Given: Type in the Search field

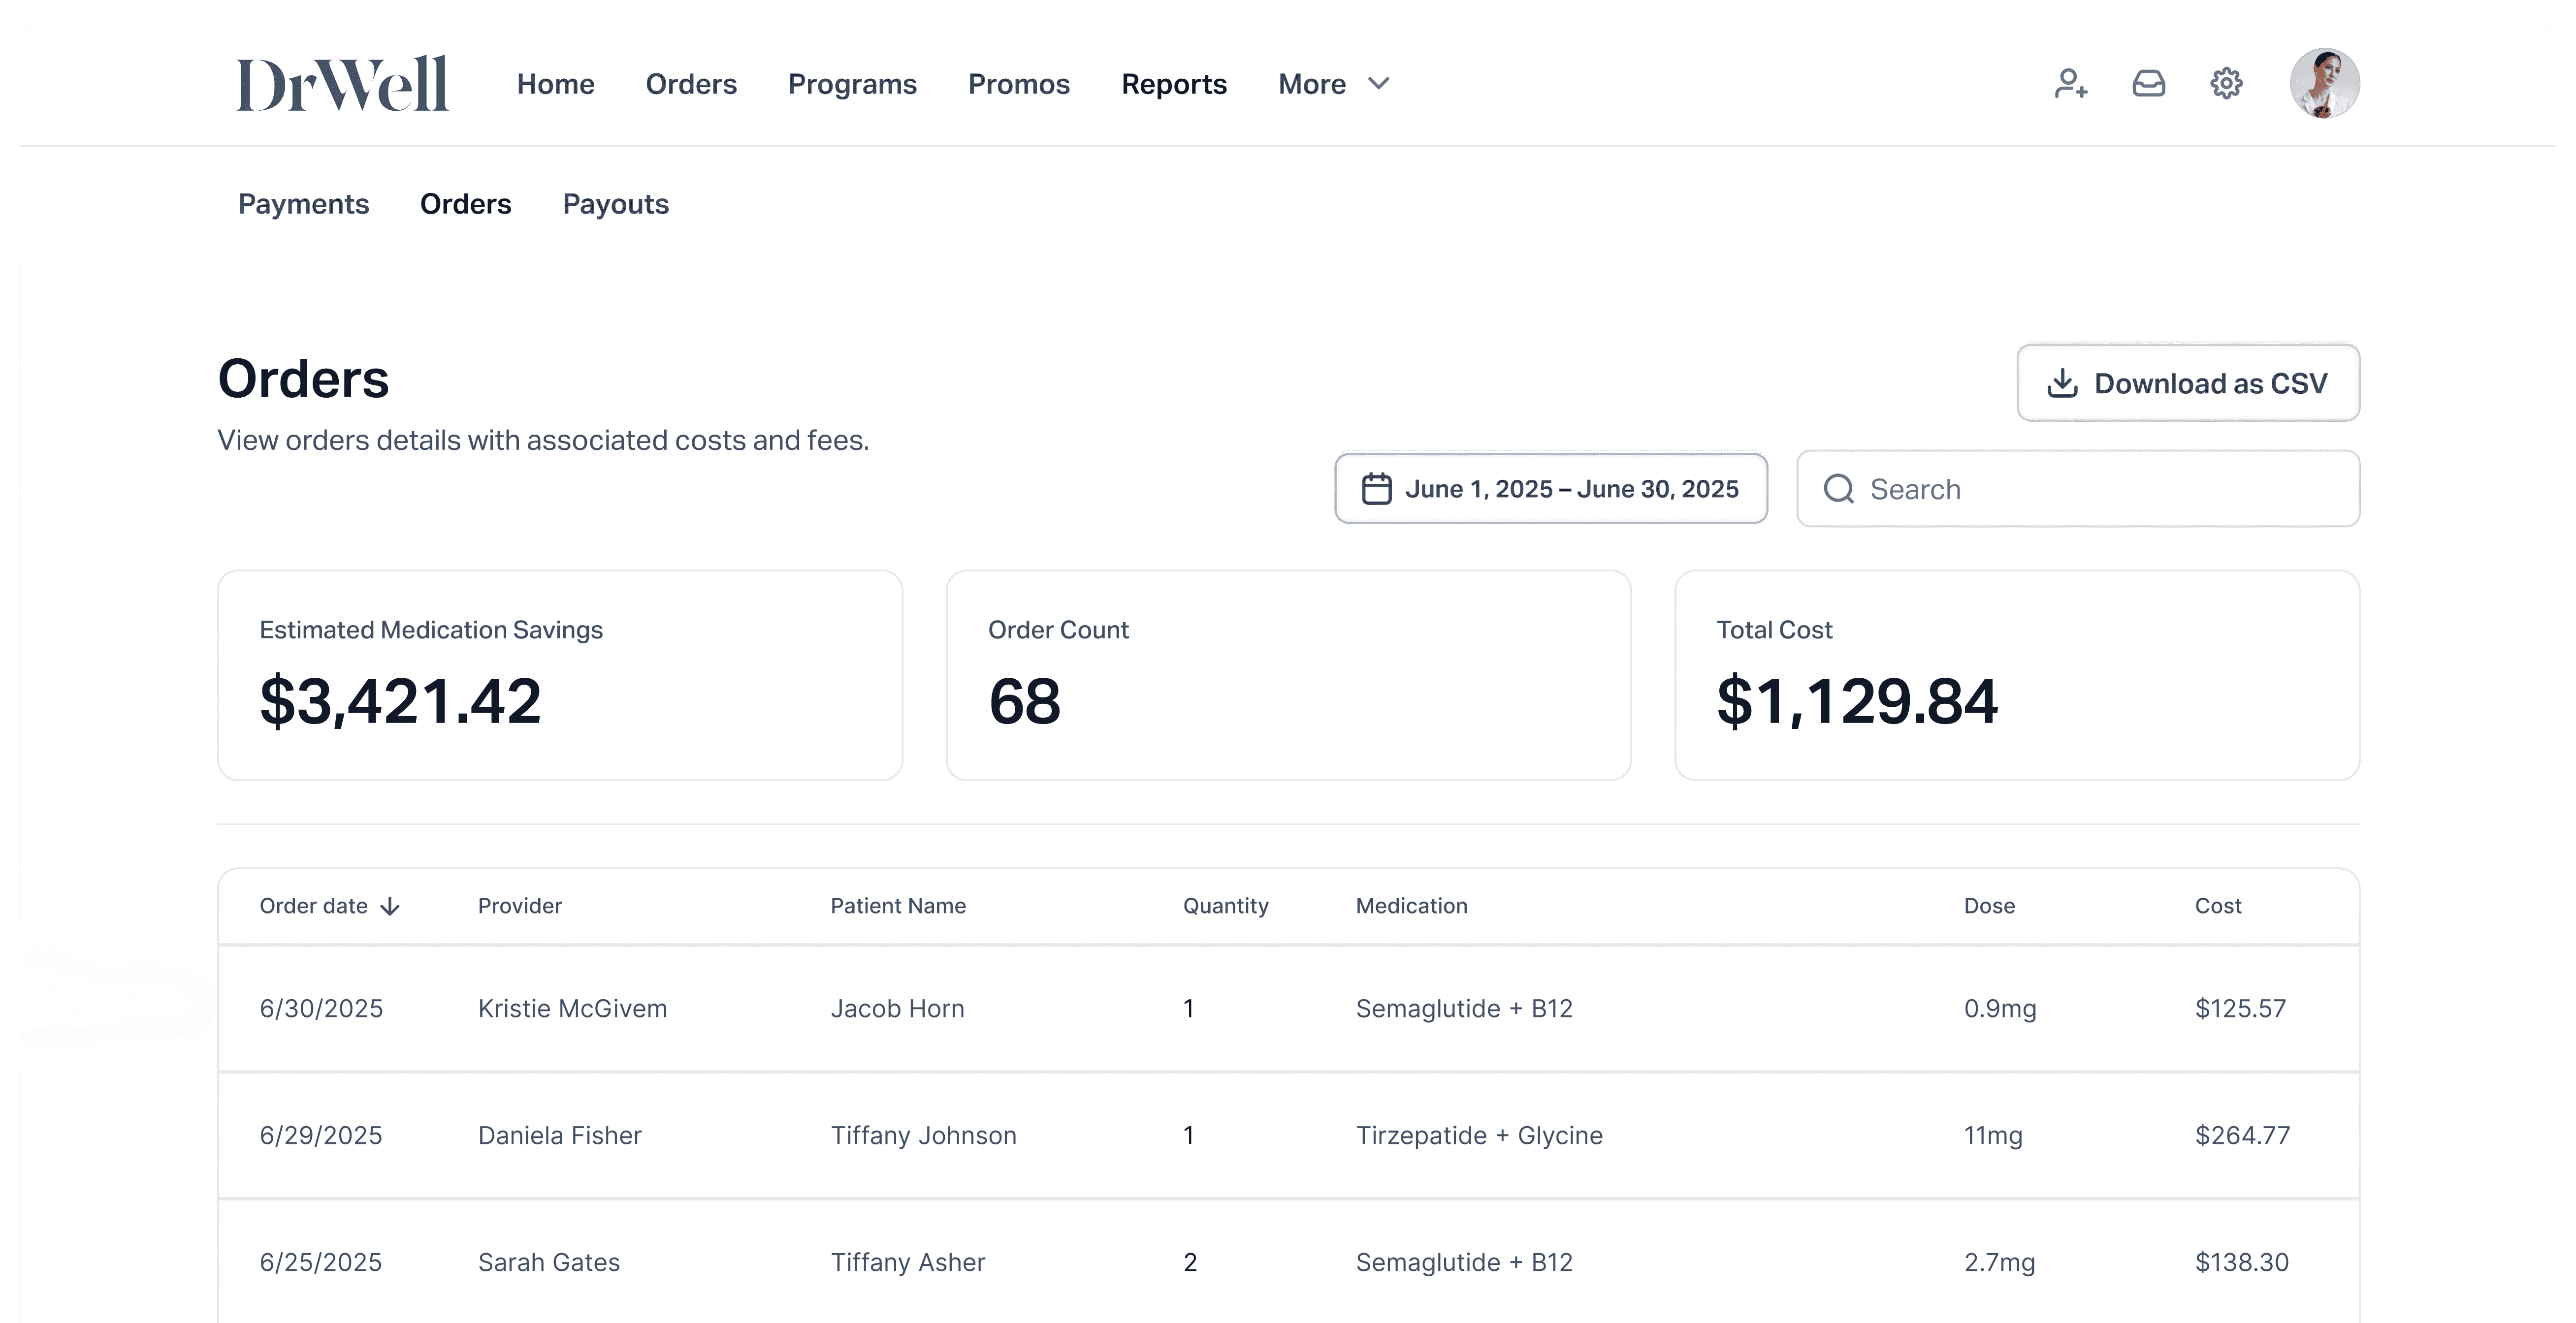Looking at the screenshot, I should coord(2100,489).
